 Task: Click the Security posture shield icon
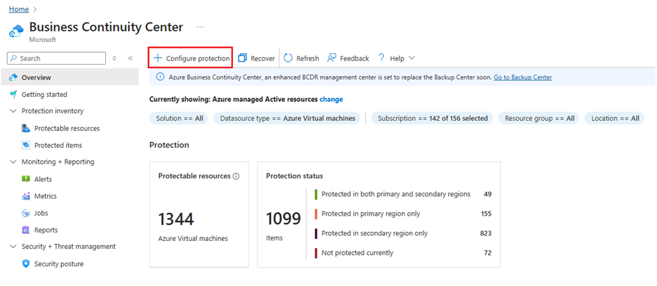[x=26, y=264]
